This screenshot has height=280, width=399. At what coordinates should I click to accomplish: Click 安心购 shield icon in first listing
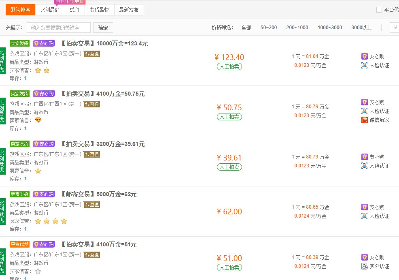[x=364, y=56]
